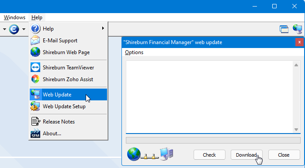
Task: Open the About... menu item
Action: pos(69,133)
